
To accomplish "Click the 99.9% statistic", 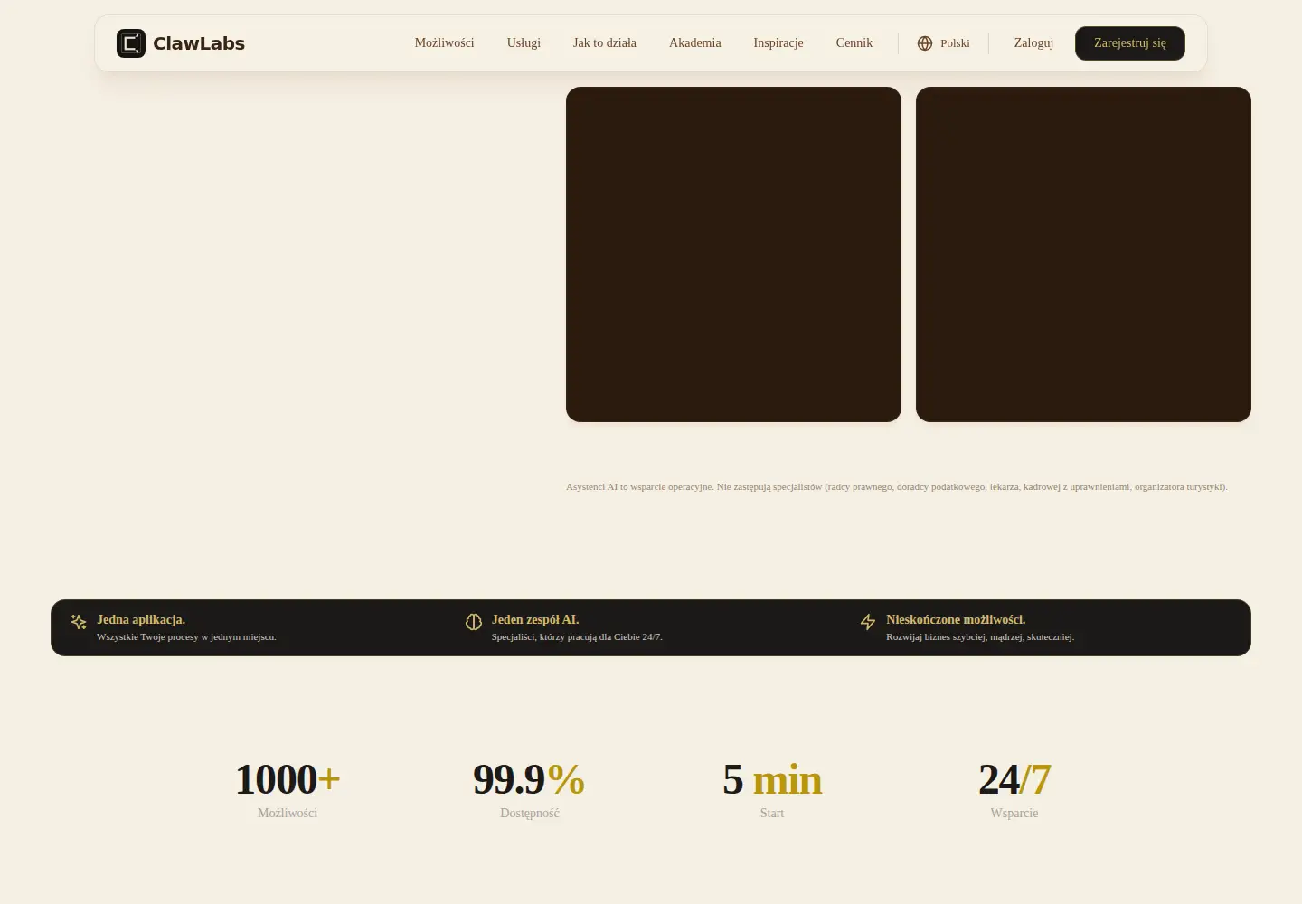I will point(529,779).
